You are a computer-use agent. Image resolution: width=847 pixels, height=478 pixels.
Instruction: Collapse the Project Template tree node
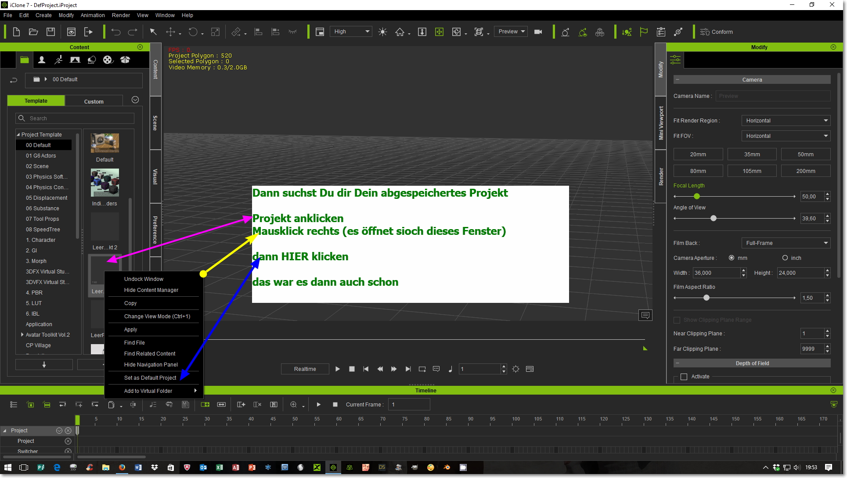coord(18,135)
